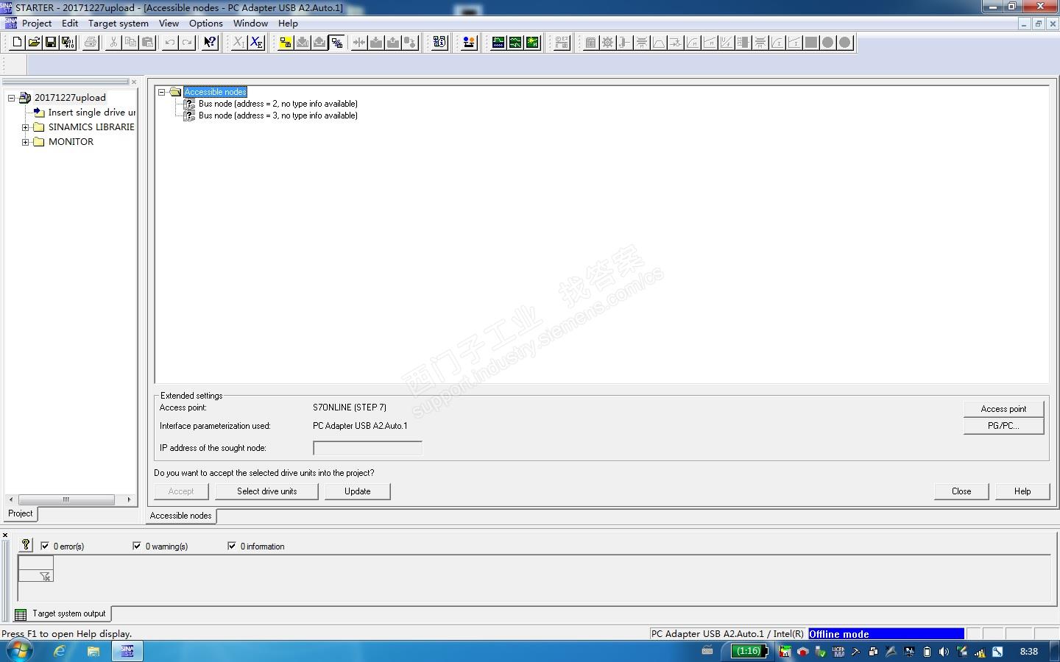The width and height of the screenshot is (1060, 662).
Task: Click the Redo arrow icon
Action: click(x=187, y=43)
